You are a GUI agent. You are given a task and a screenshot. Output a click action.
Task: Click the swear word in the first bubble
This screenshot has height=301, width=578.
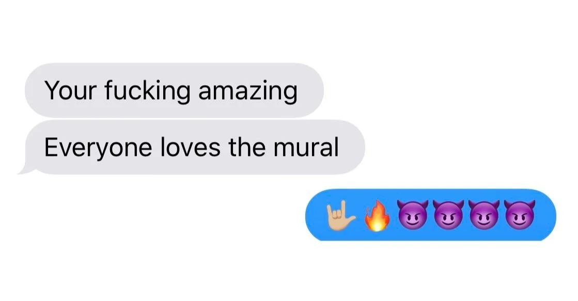coord(147,91)
